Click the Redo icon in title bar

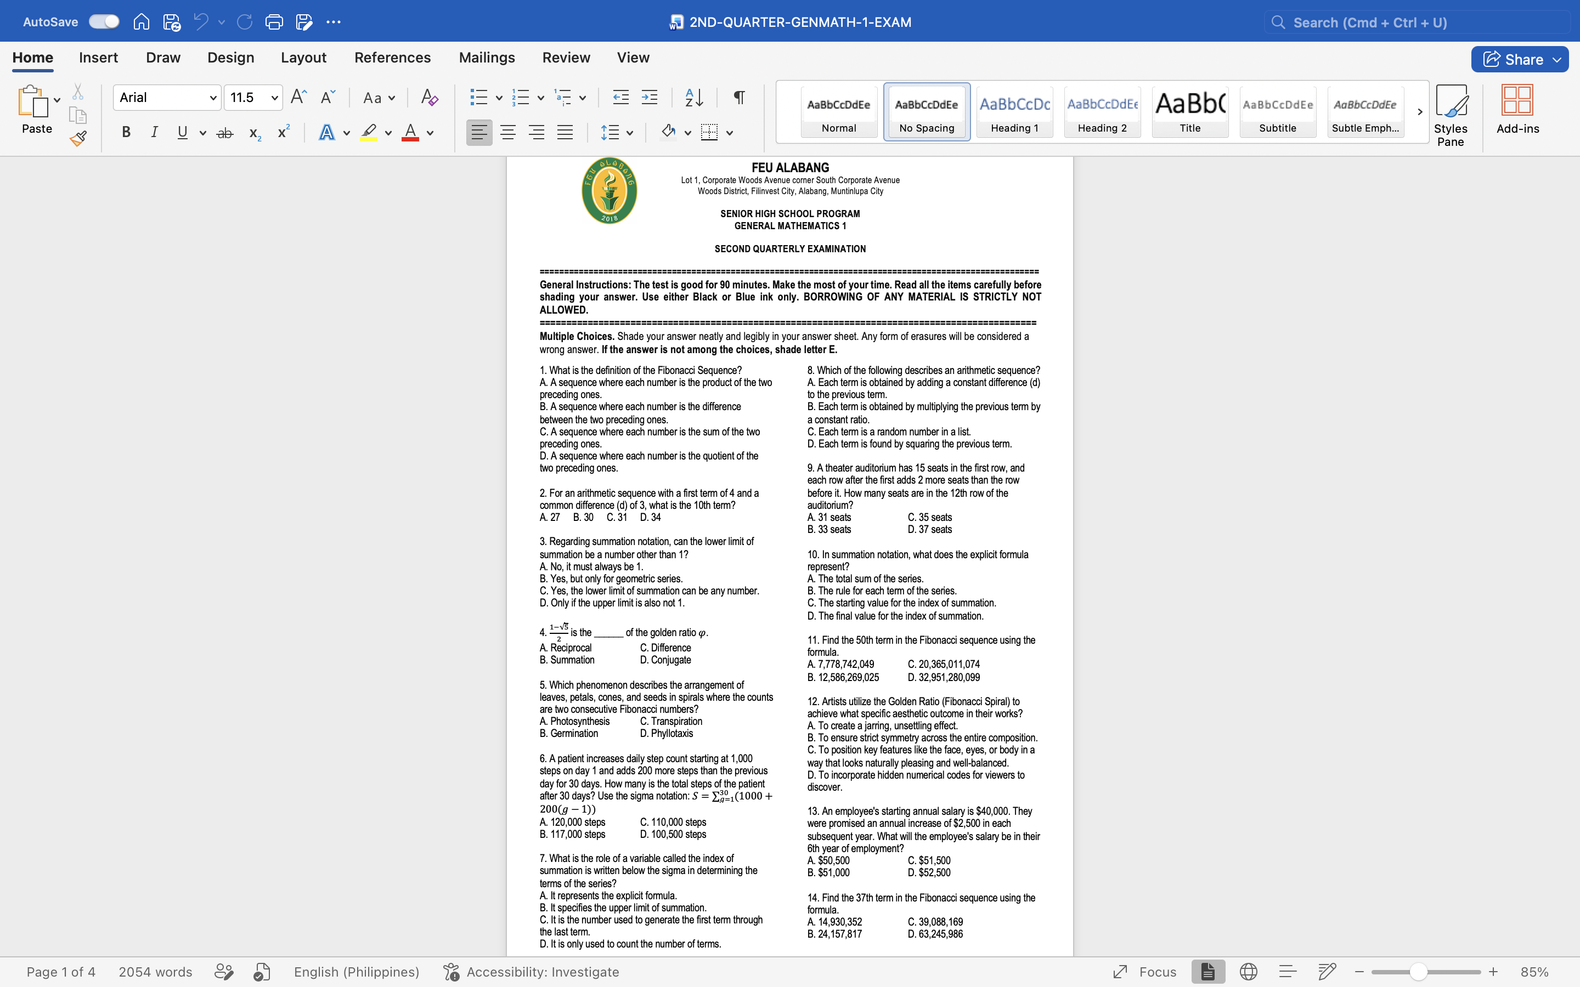[x=244, y=22]
